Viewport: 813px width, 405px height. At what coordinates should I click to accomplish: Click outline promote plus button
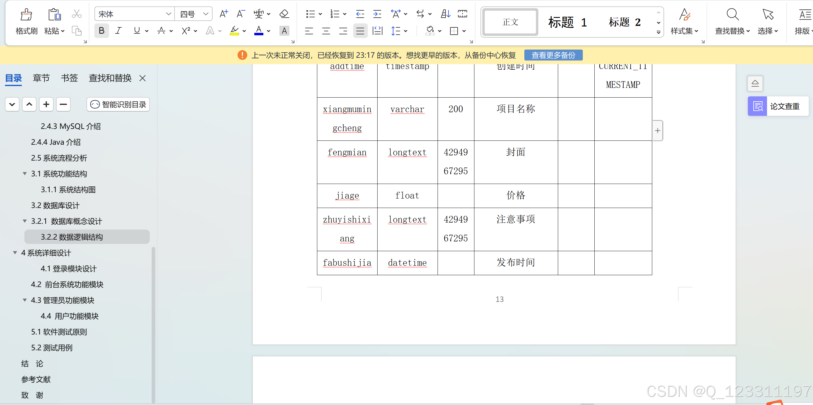[x=46, y=104]
